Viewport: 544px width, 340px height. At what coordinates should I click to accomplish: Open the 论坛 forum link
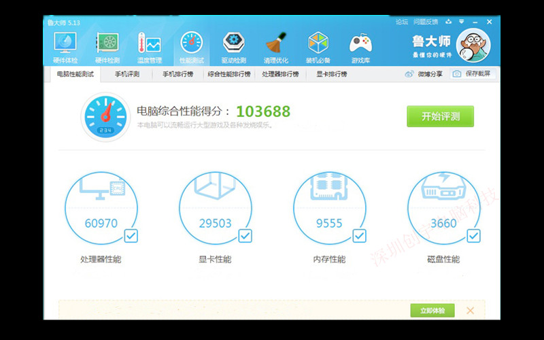402,22
